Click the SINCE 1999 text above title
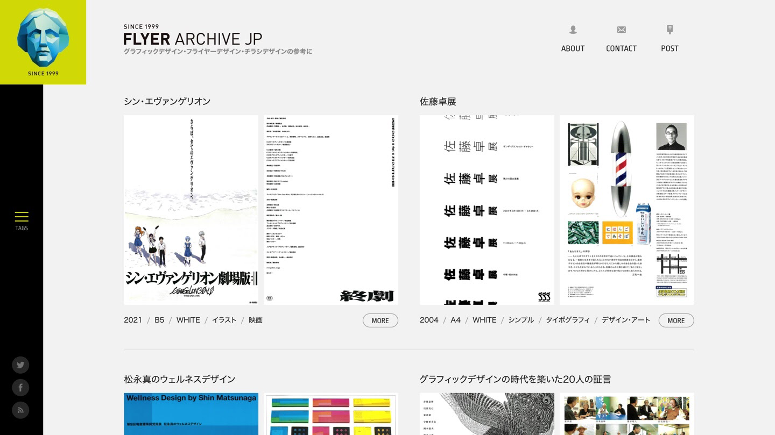This screenshot has height=435, width=775. pyautogui.click(x=141, y=26)
